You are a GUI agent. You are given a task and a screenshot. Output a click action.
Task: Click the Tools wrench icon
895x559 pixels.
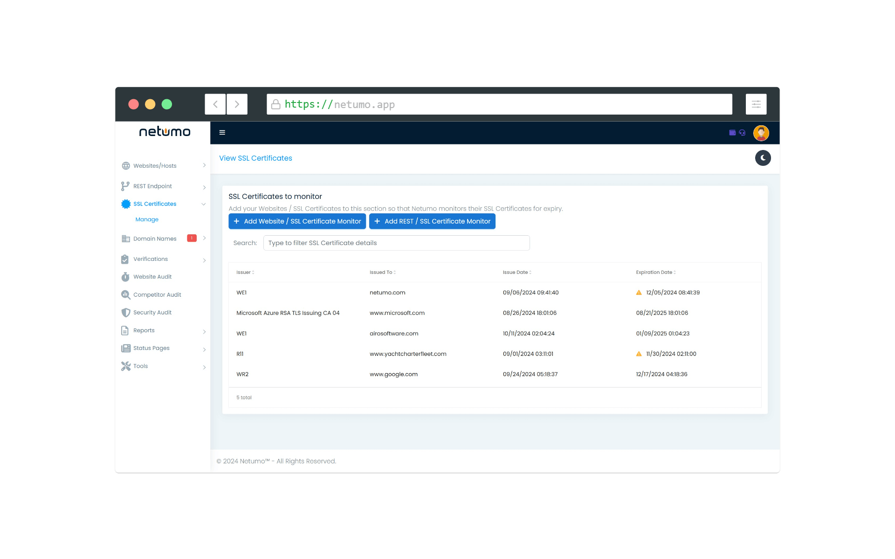[126, 366]
